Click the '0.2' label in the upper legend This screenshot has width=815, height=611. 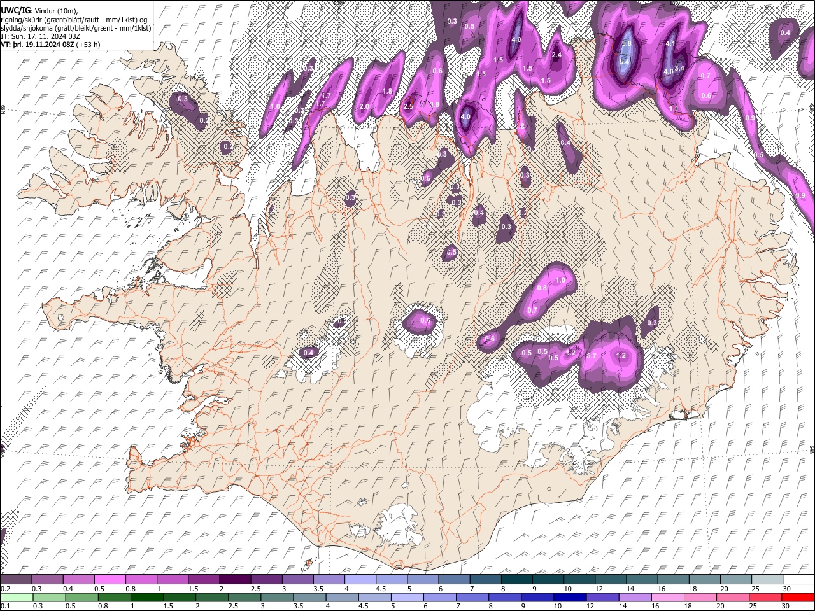click(x=4, y=589)
